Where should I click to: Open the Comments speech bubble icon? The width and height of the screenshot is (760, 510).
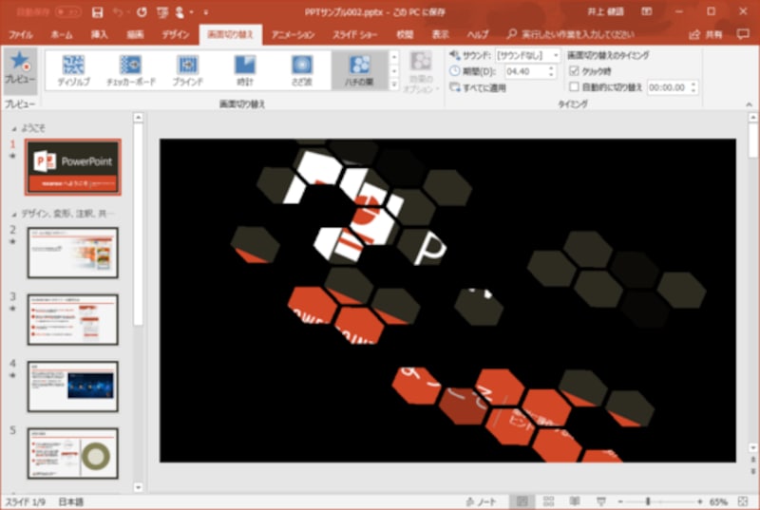pos(743,34)
